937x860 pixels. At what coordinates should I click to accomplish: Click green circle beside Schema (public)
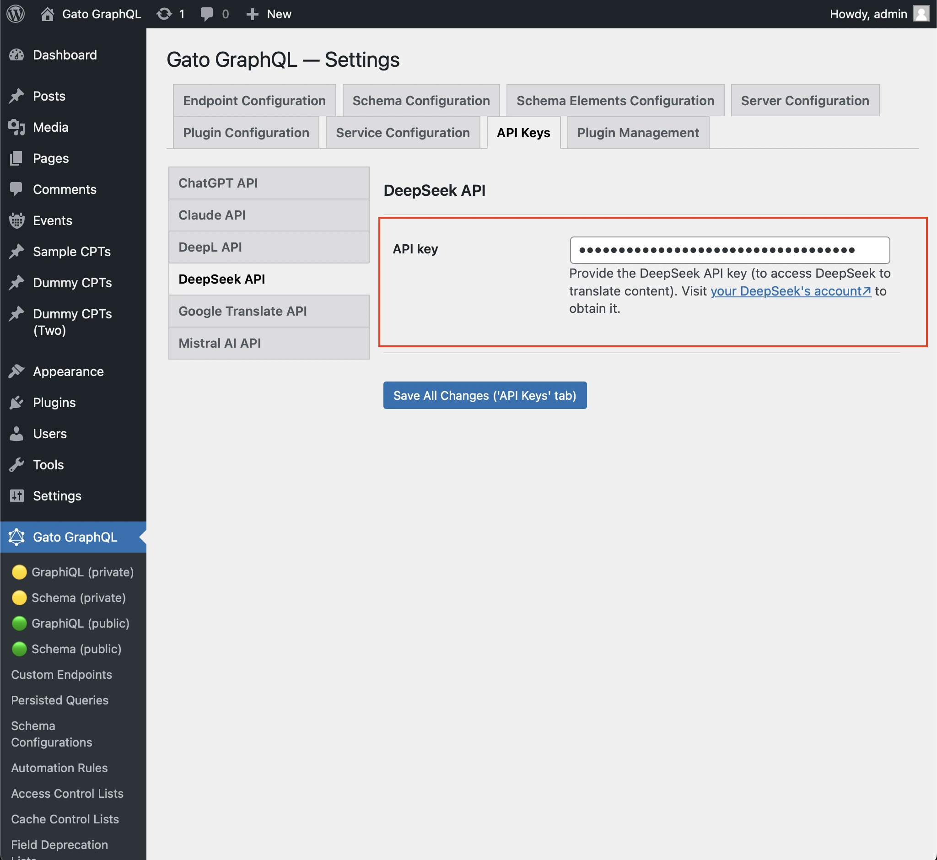(19, 649)
